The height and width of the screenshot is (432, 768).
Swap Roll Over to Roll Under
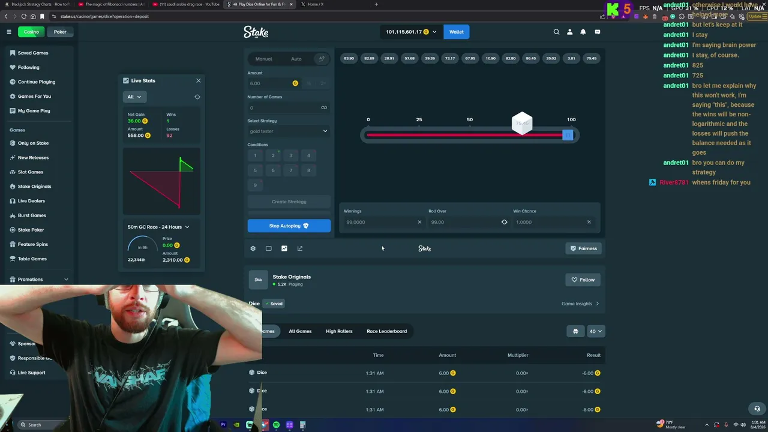(x=504, y=222)
